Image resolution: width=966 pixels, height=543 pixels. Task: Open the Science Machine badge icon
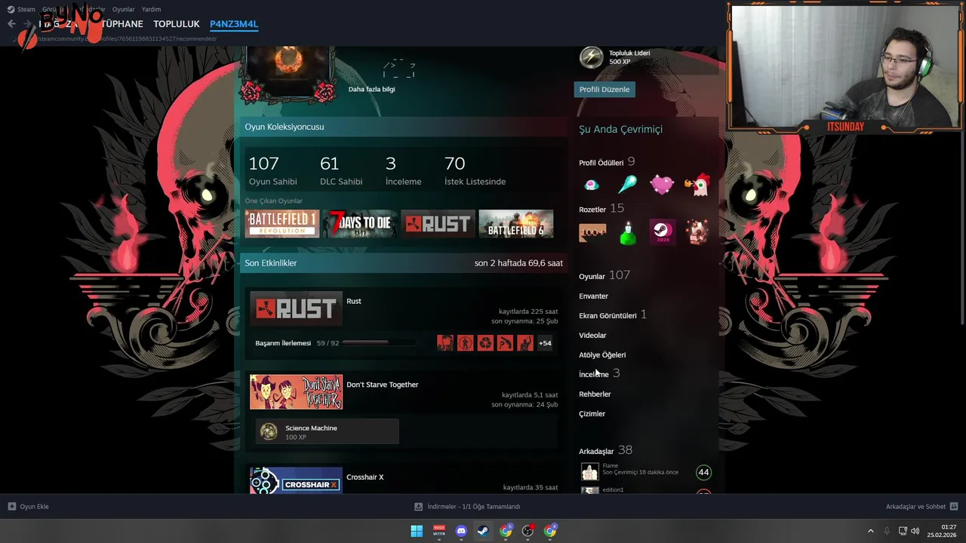point(269,431)
